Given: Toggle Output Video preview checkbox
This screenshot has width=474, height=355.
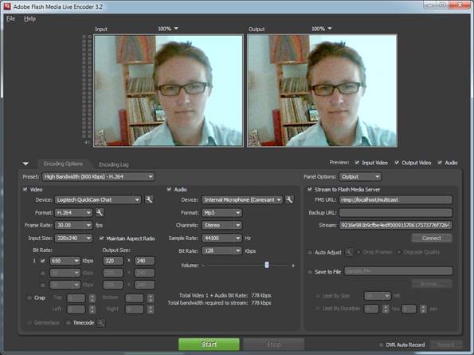Looking at the screenshot, I should coord(397,163).
